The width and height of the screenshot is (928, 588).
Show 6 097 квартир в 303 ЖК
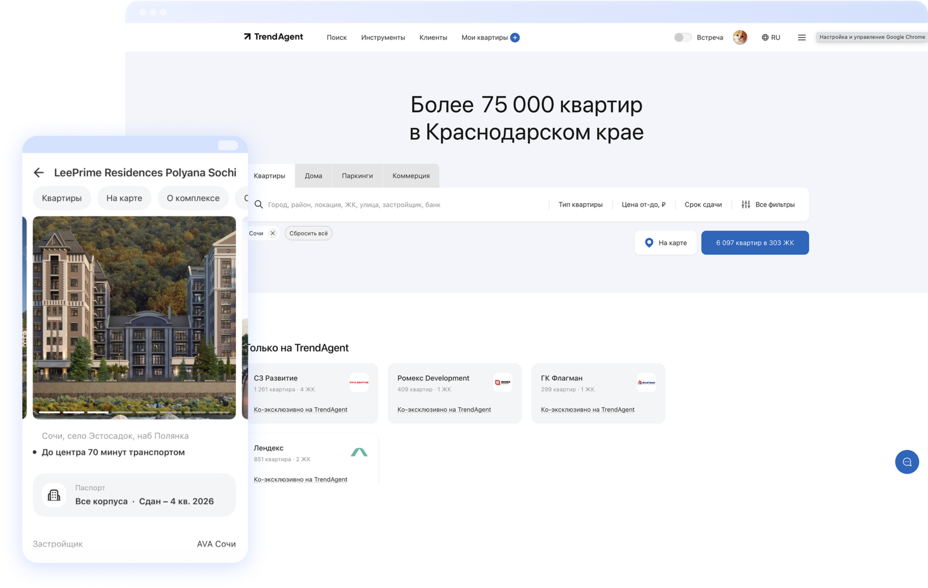pos(755,243)
